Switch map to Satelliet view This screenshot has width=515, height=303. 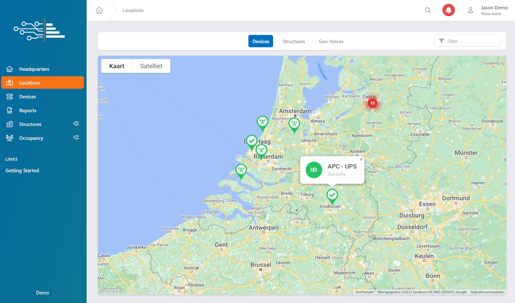[x=151, y=66]
